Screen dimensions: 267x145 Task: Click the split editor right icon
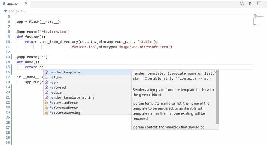(x=259, y=3)
